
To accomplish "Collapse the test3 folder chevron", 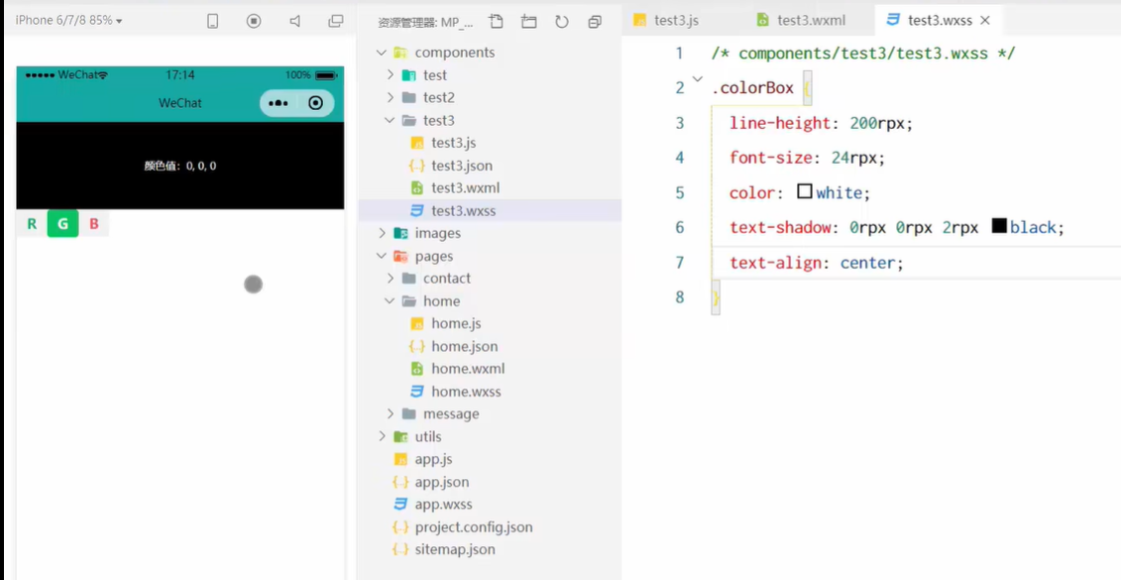I will pyautogui.click(x=390, y=120).
